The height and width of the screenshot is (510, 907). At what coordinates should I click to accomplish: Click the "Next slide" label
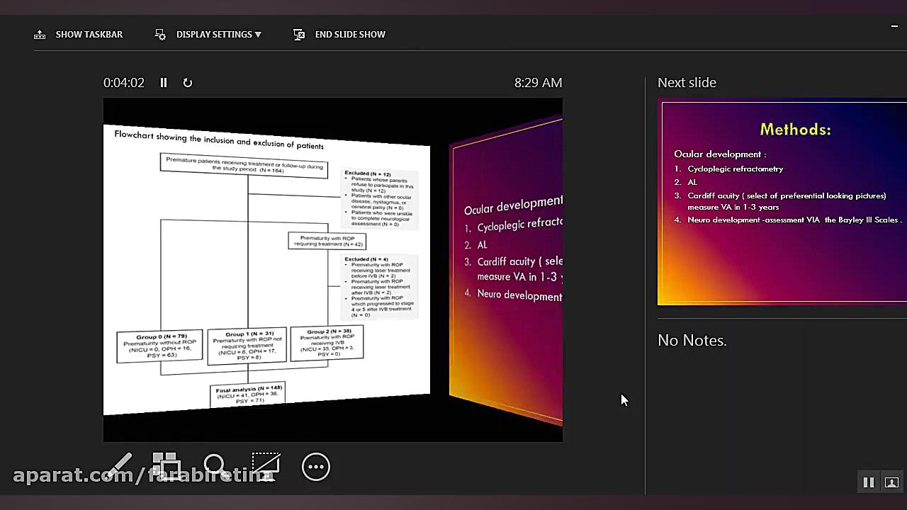pyautogui.click(x=687, y=83)
